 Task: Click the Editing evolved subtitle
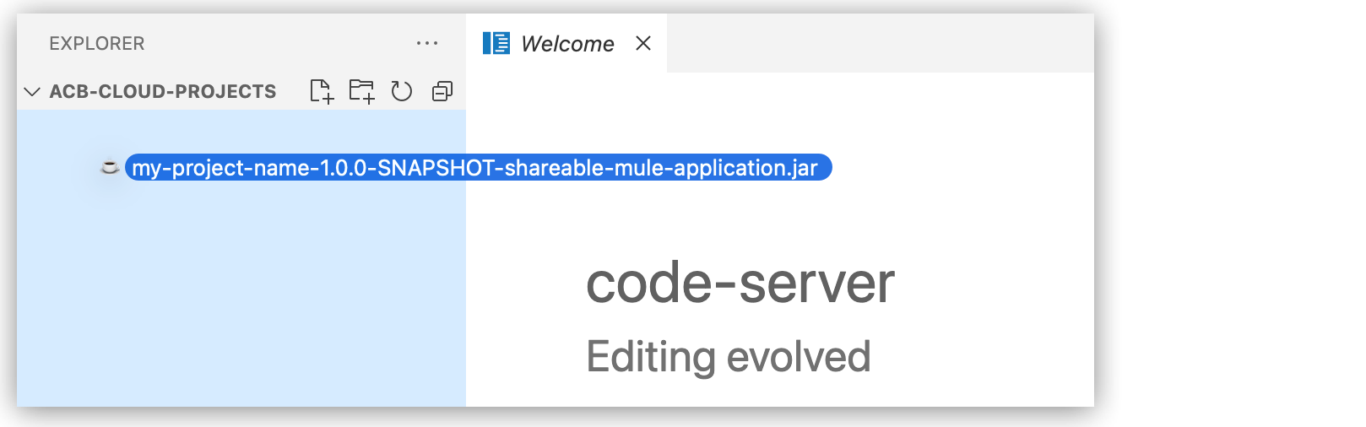click(729, 356)
